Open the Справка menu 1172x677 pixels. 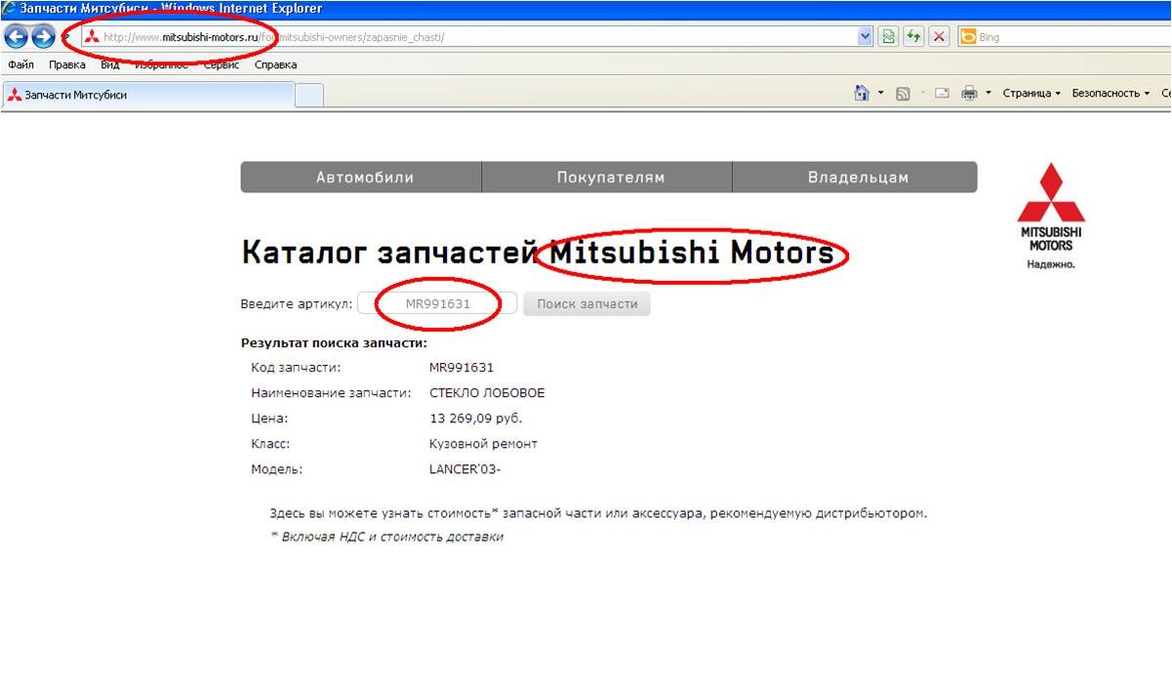(275, 64)
